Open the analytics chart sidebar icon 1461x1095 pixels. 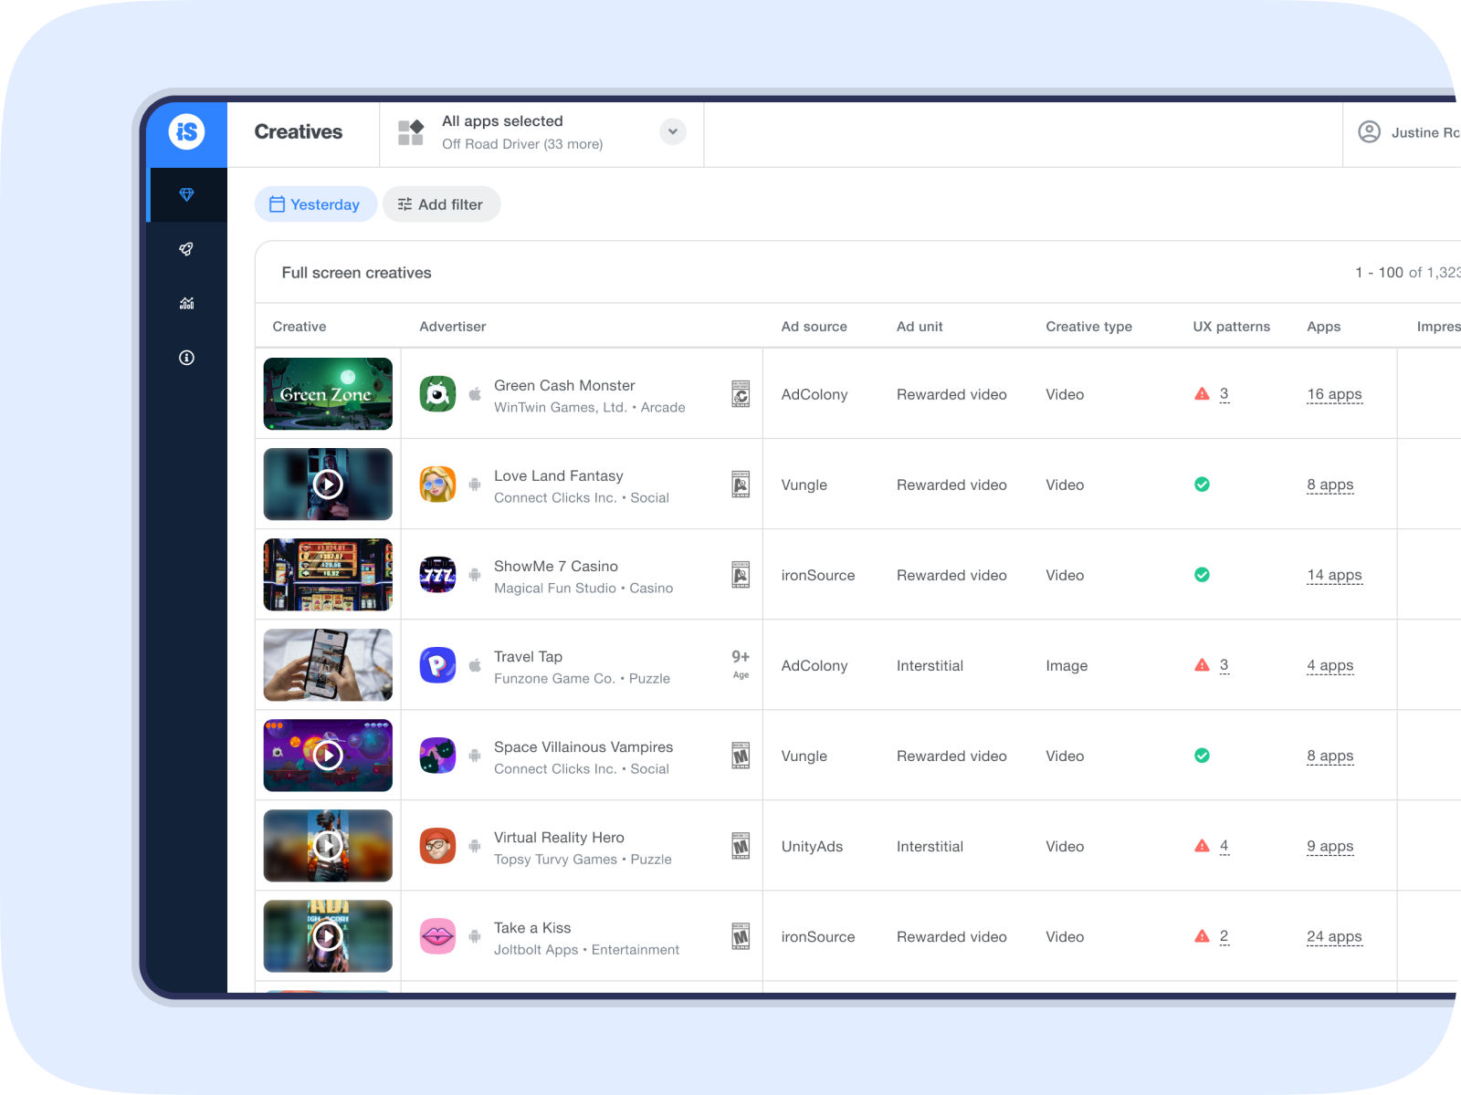tap(186, 303)
